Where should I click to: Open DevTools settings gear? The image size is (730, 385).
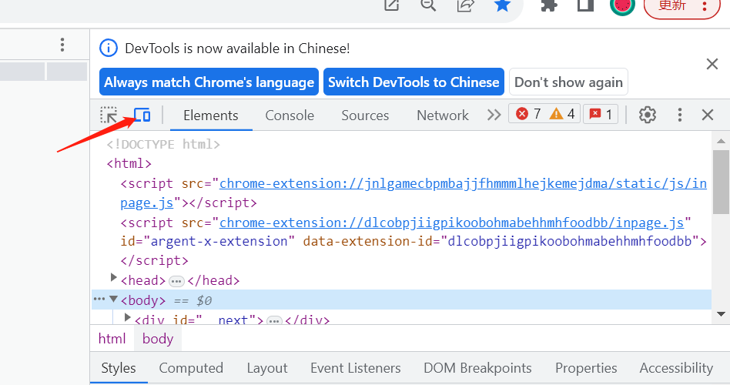[x=648, y=115]
